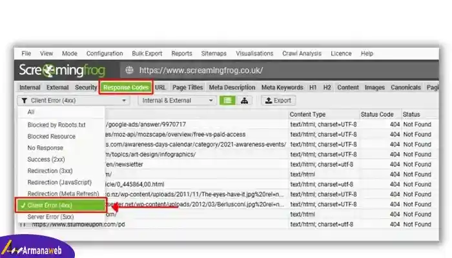Select Redirection (3xx) filter option

[x=50, y=171]
